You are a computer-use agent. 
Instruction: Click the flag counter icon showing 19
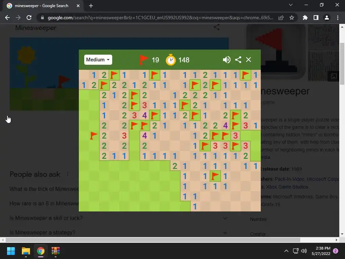click(x=144, y=60)
